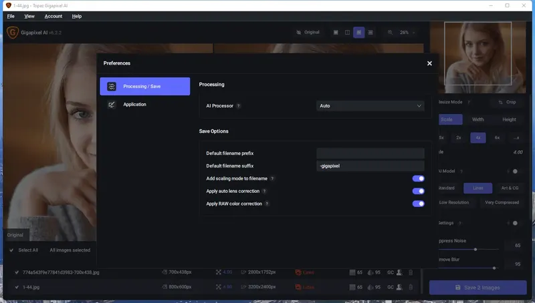535x303 pixels.
Task: Select the Scale resize mode
Action: tap(450, 119)
